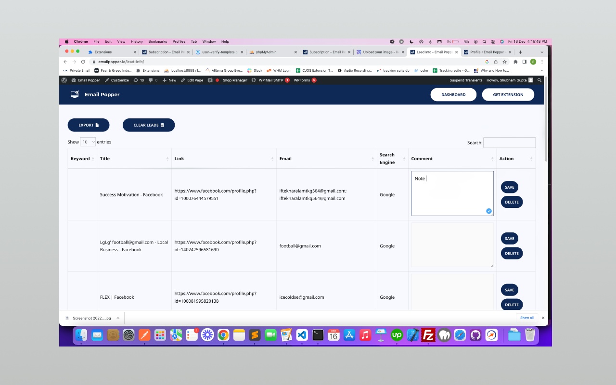Delete the FLEX | Facebook lead row
The height and width of the screenshot is (385, 616).
coord(512,305)
